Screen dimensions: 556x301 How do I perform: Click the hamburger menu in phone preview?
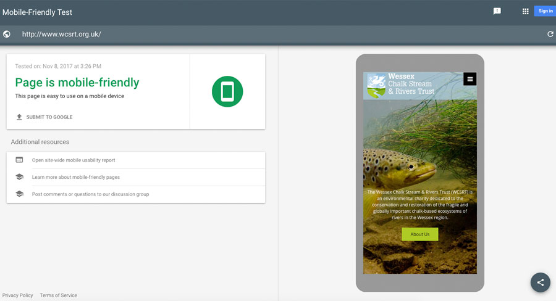pos(470,79)
